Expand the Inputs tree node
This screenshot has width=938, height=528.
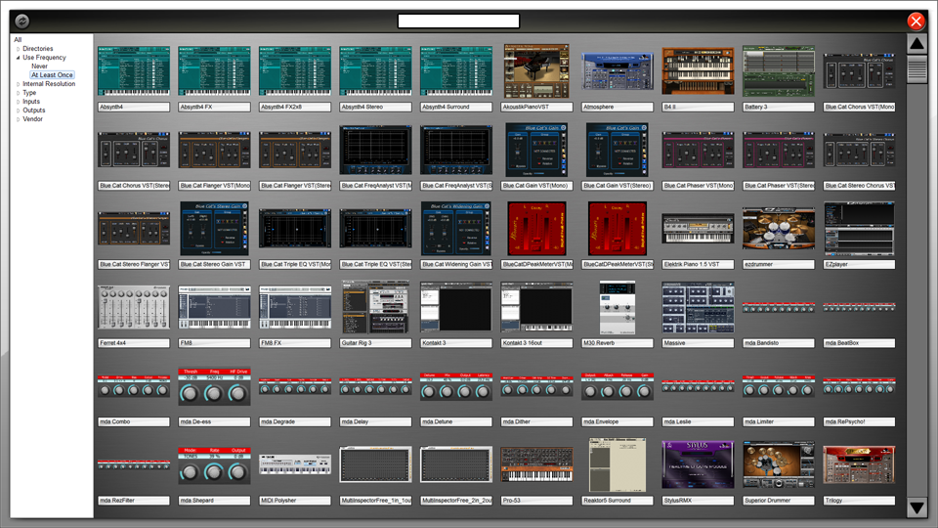tap(18, 102)
